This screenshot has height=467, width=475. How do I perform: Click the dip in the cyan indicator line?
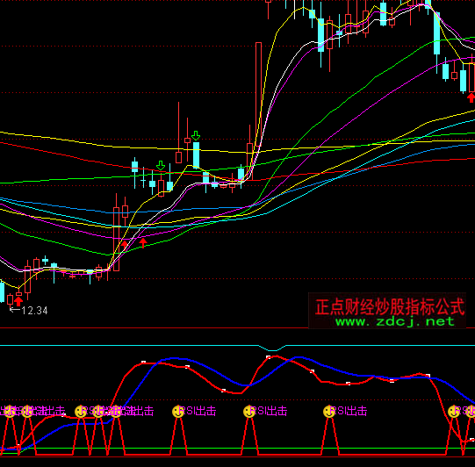click(x=273, y=348)
